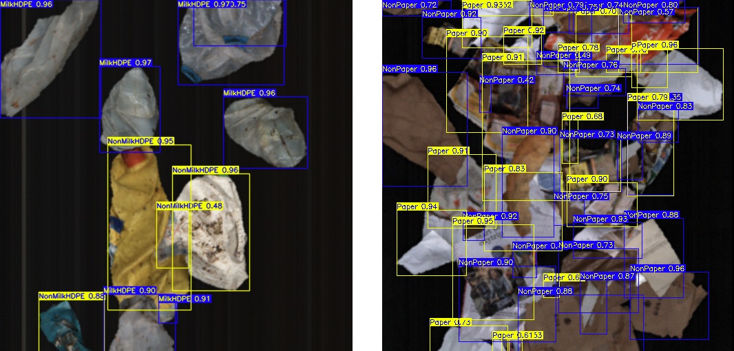The image size is (734, 351).
Task: Select the NonMilkHDPE 0.95 label tag
Action: tap(140, 141)
